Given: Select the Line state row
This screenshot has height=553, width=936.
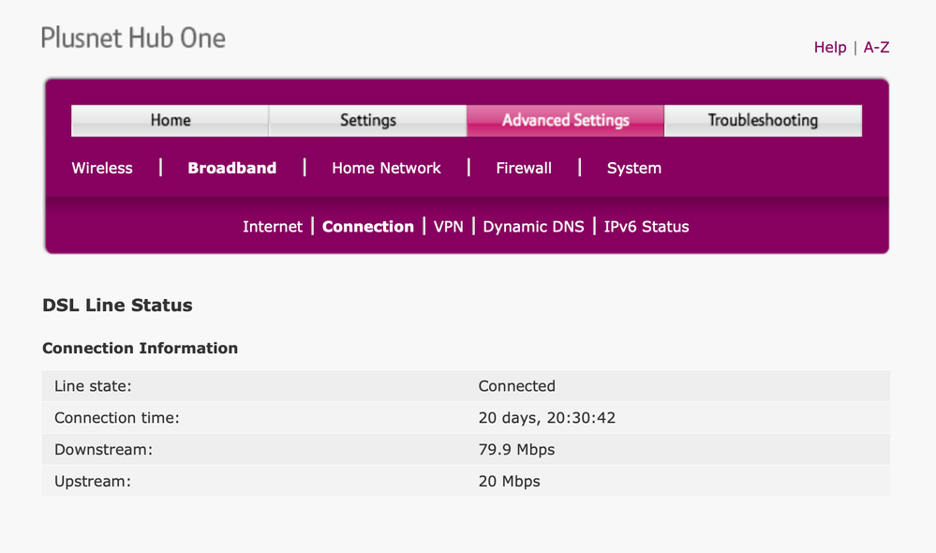Looking at the screenshot, I should (468, 385).
